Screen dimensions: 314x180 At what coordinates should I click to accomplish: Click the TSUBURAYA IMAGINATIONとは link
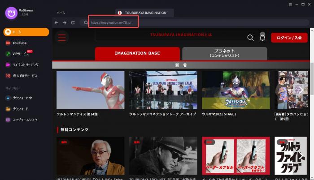coord(181,34)
